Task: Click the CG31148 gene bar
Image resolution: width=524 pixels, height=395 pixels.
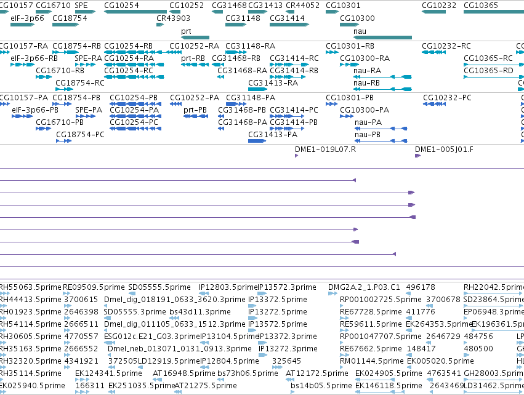Action: tap(236, 25)
